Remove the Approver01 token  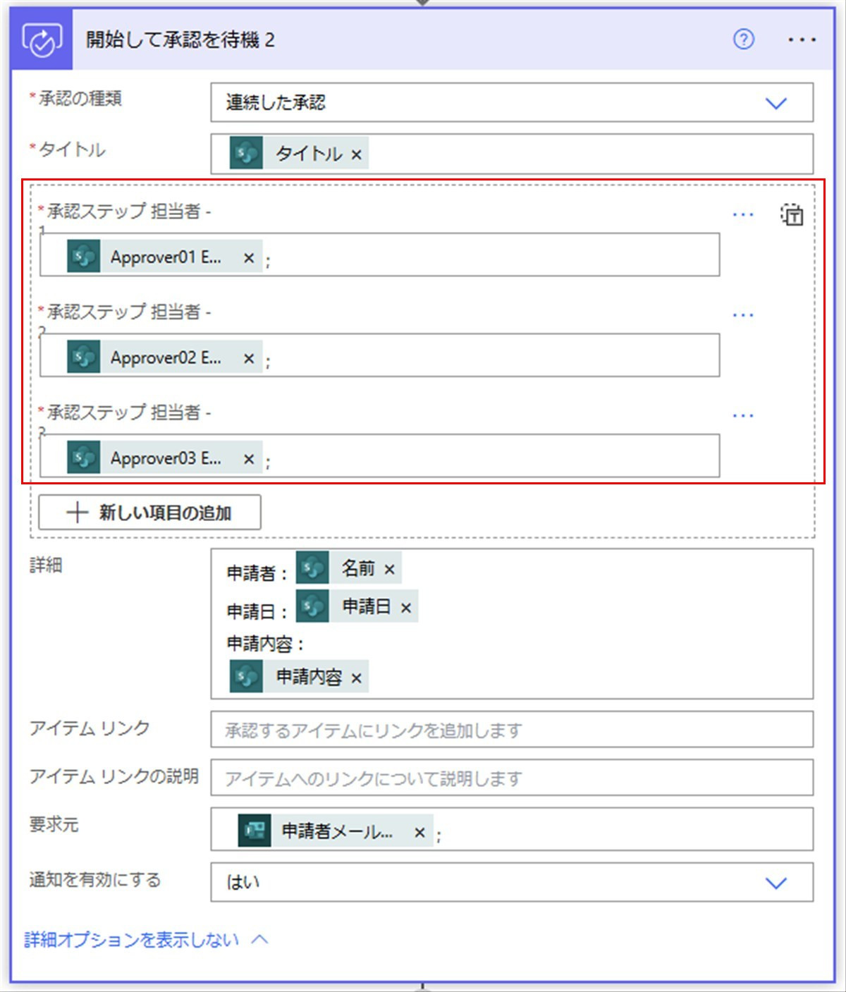[249, 258]
